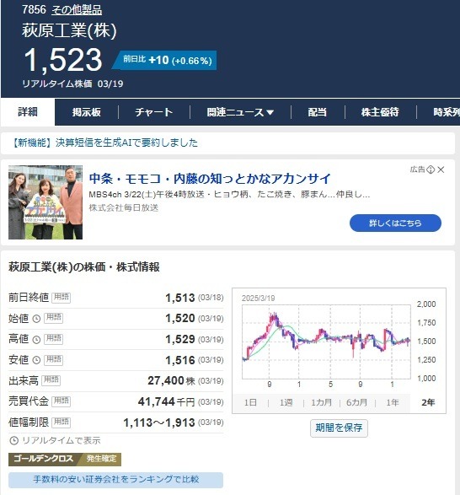Select the 1カ月 chart period

click(321, 403)
